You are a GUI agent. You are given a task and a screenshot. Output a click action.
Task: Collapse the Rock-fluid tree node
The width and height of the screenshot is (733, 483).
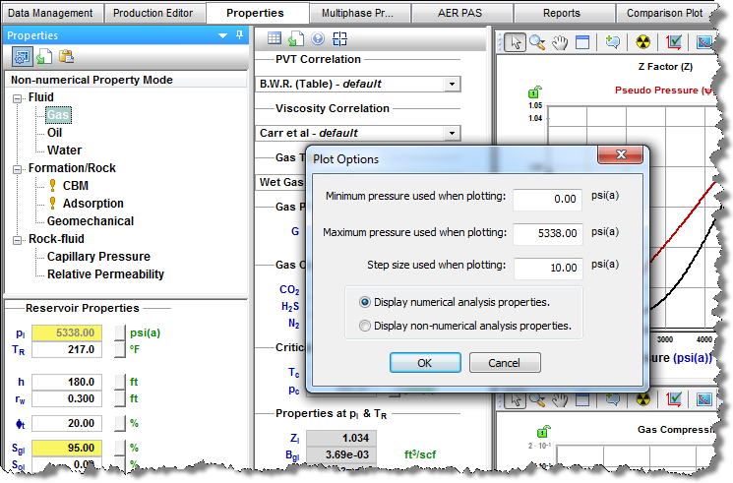click(18, 240)
